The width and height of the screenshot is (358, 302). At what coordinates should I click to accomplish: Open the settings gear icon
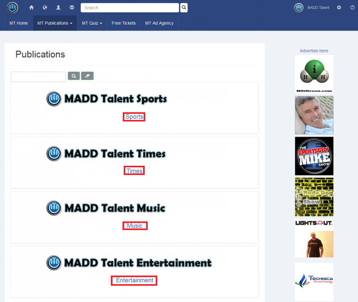point(339,8)
